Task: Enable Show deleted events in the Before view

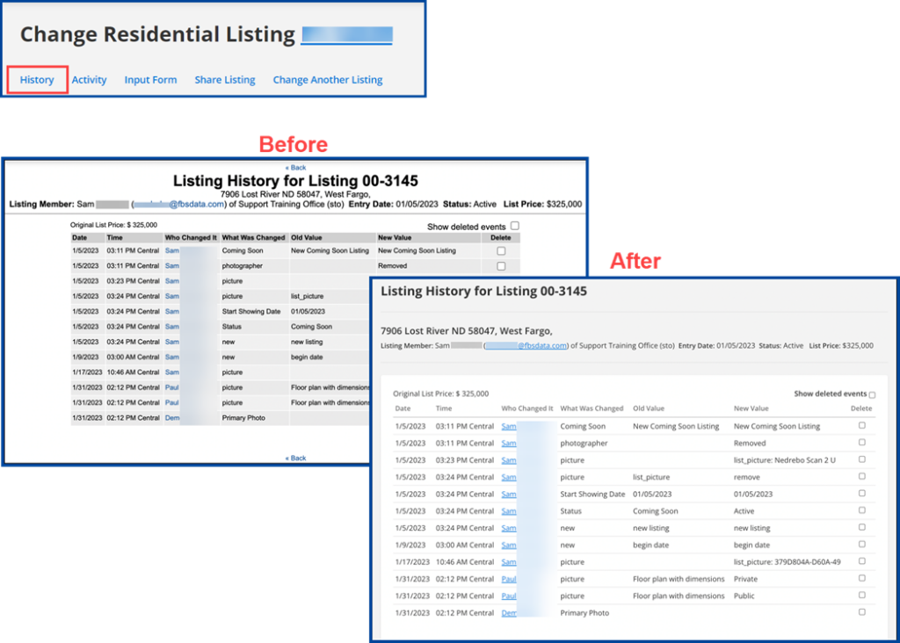Action: coord(514,225)
